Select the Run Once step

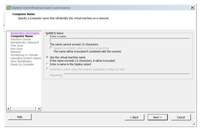pos(16,49)
